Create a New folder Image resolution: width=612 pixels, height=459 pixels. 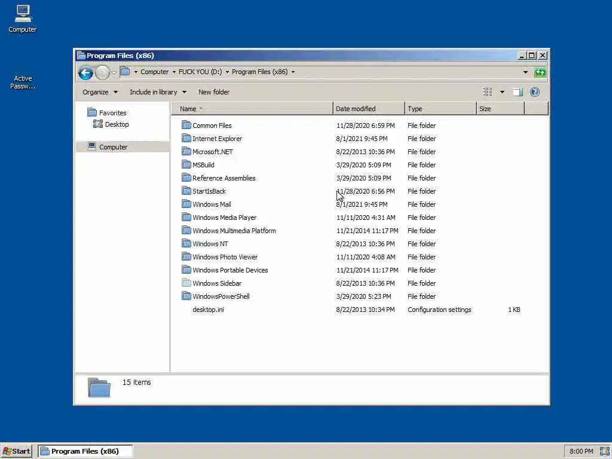pyautogui.click(x=214, y=92)
